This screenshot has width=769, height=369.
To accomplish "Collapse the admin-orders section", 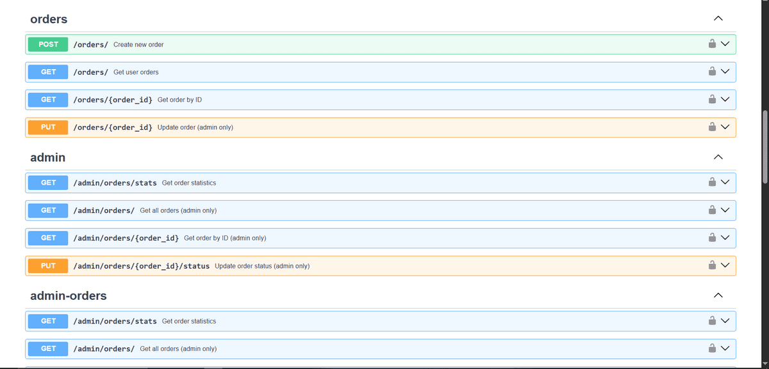I will pos(718,295).
